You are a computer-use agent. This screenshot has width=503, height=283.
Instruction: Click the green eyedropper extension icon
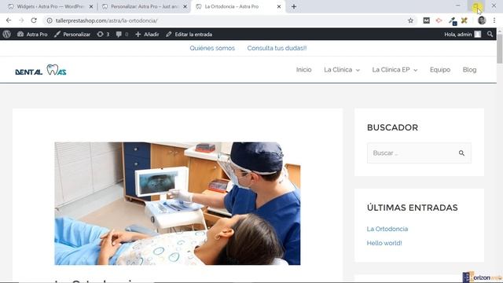point(453,21)
